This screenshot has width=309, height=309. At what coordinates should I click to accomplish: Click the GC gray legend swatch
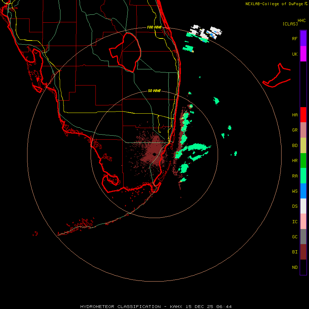[303, 237]
